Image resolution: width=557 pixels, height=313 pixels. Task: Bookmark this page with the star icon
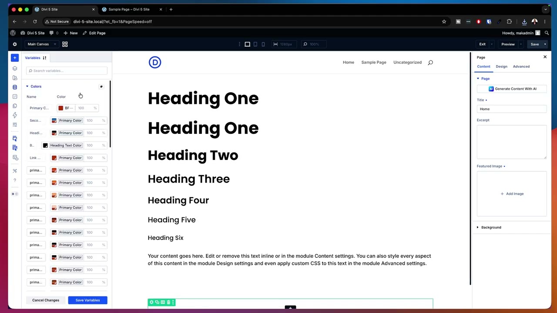[444, 21]
